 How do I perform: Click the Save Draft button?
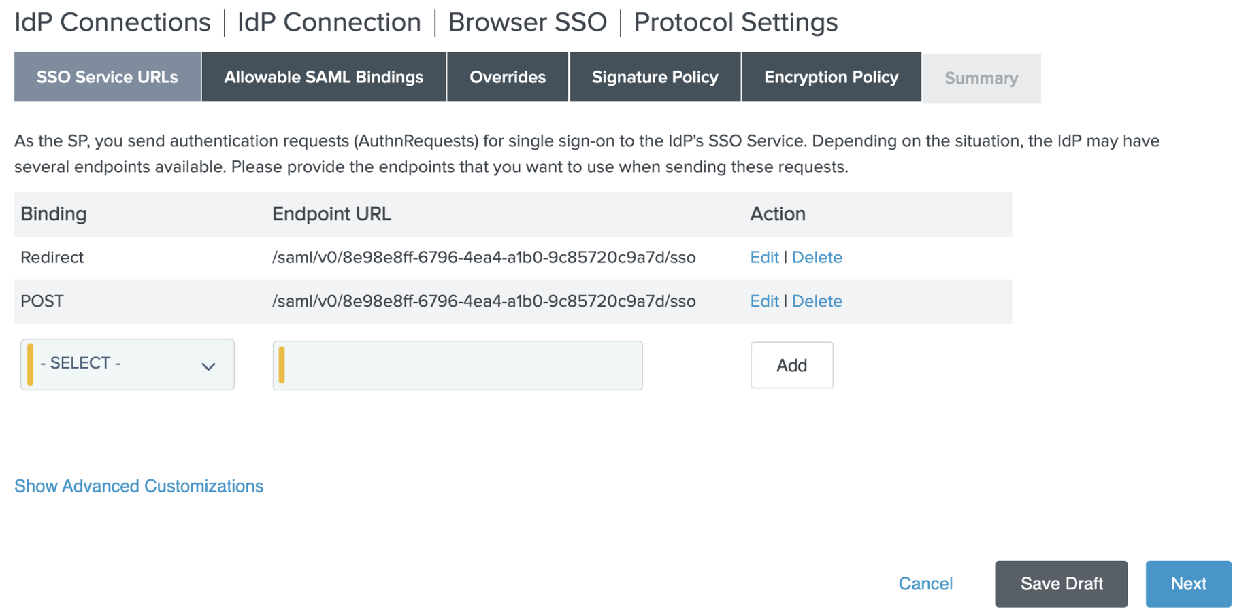(x=1061, y=584)
